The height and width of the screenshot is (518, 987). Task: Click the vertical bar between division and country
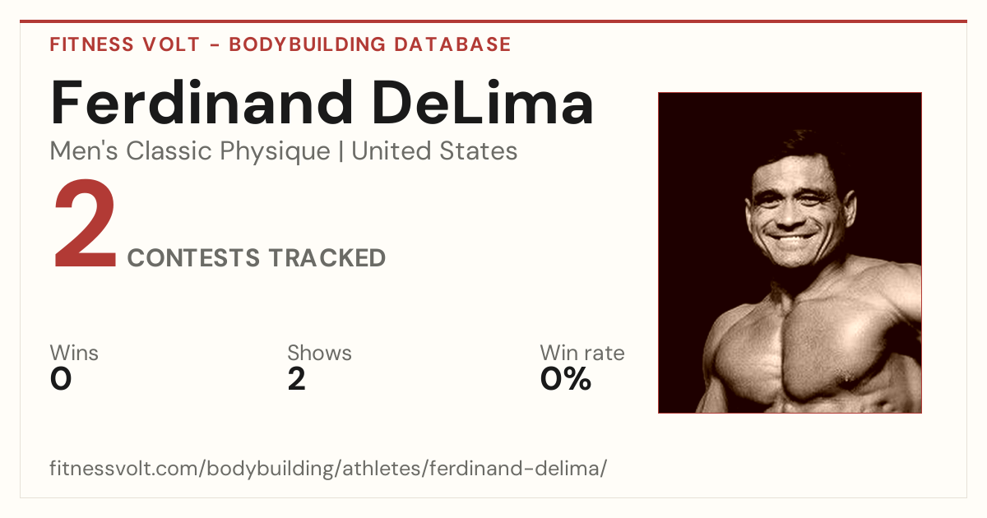click(x=341, y=152)
